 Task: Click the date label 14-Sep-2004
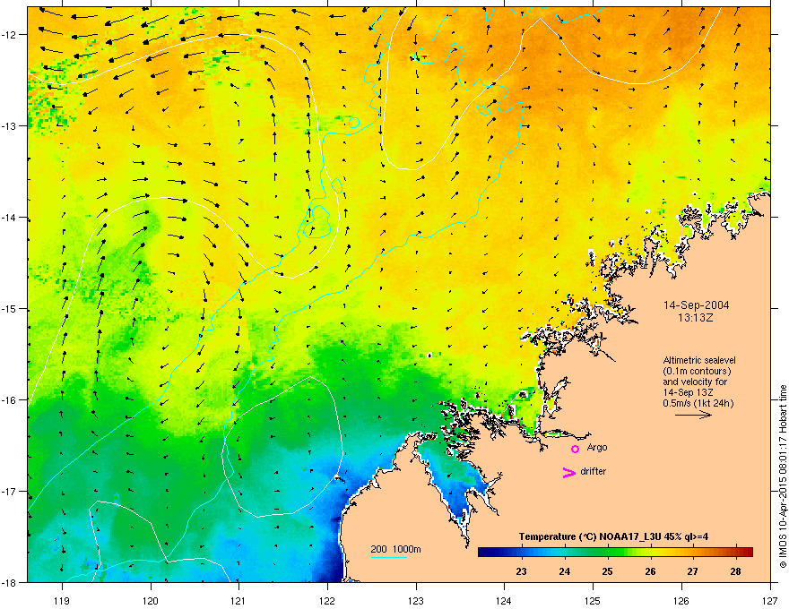696,305
